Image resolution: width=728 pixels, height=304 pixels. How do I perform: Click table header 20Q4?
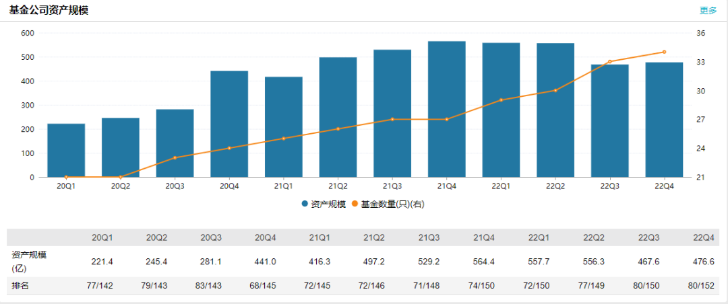[266, 237]
